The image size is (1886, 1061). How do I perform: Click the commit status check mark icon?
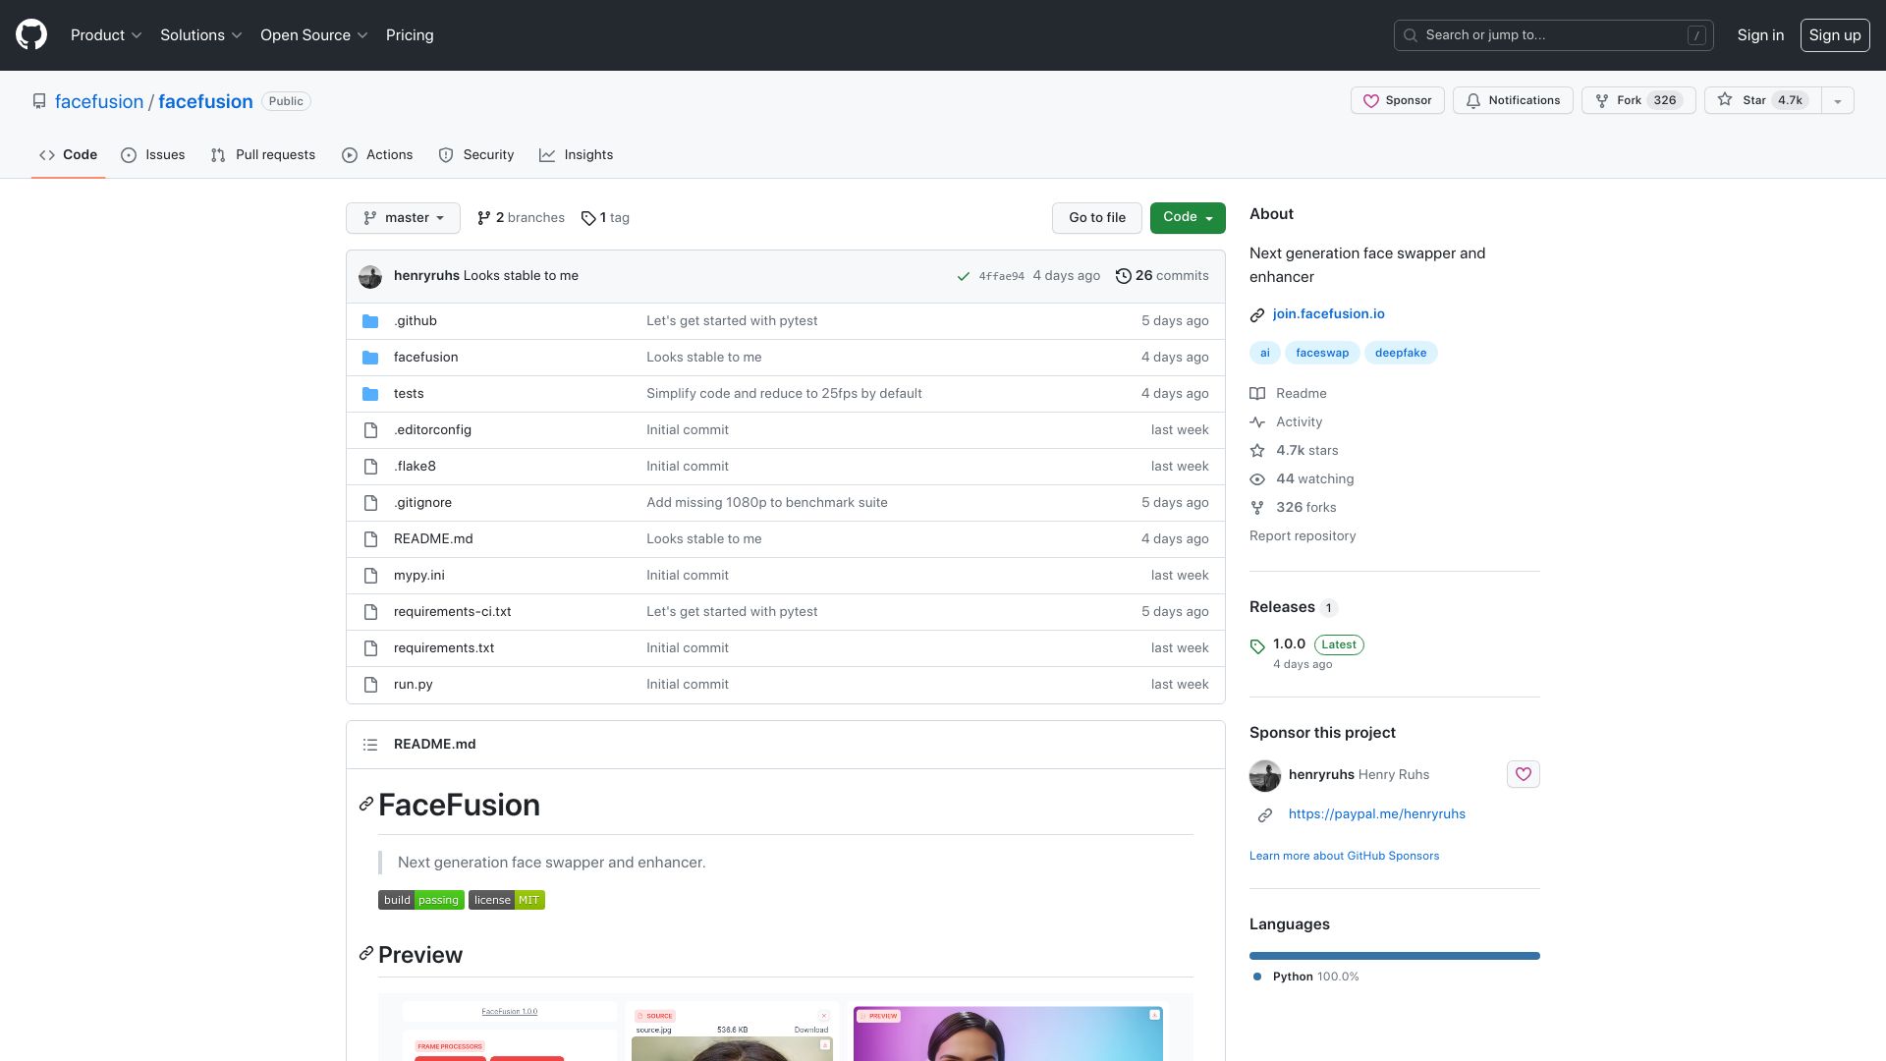964,277
